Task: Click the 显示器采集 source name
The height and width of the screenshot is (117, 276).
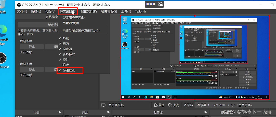Action: pos(116,105)
